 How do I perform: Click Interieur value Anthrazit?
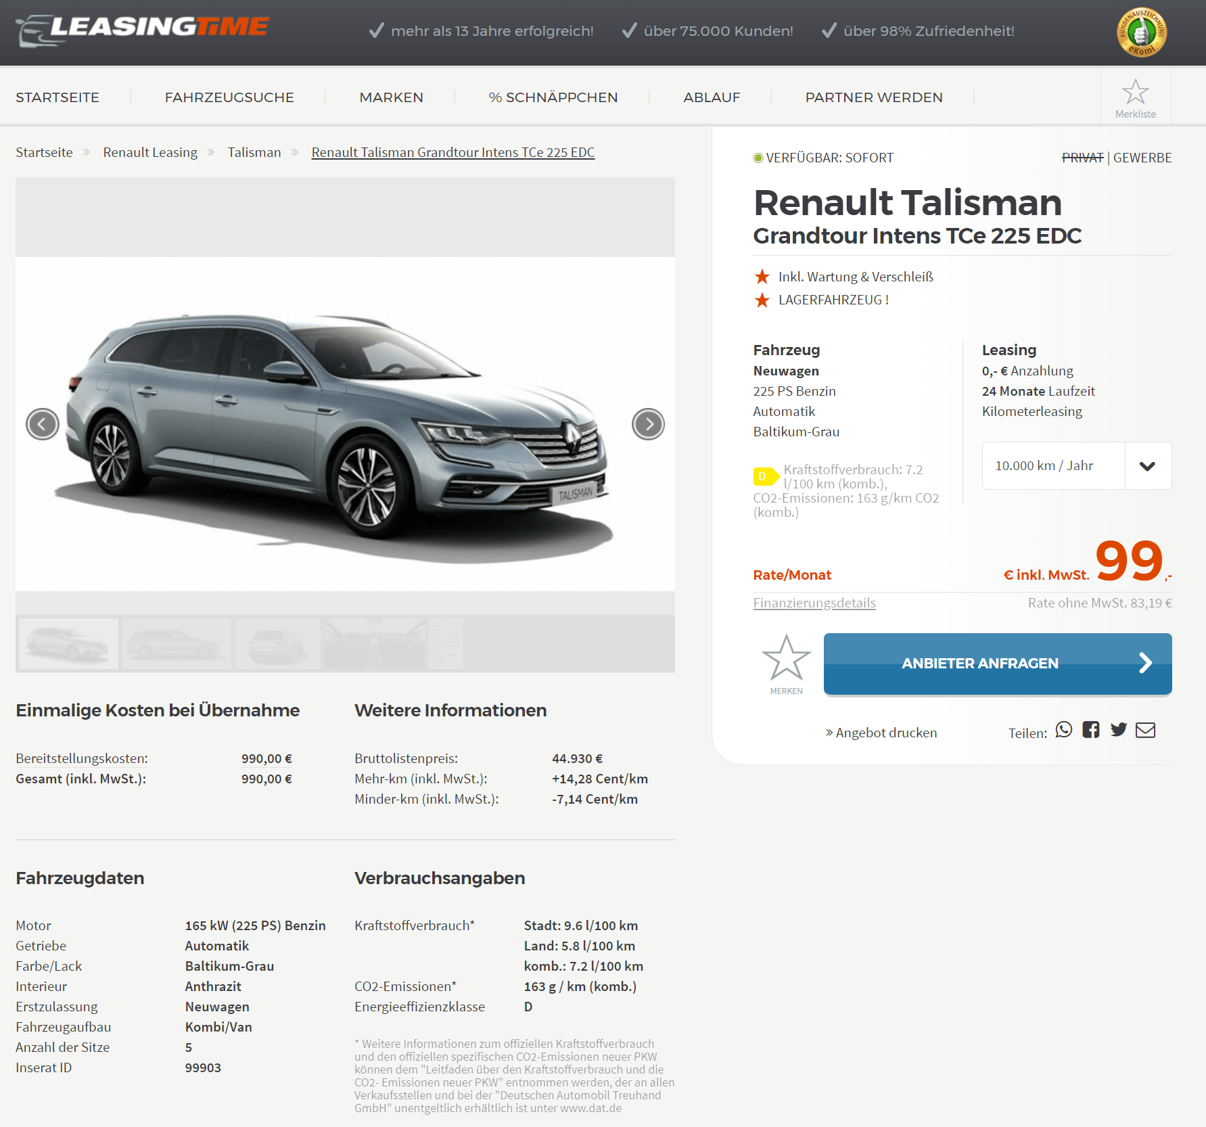(x=213, y=986)
